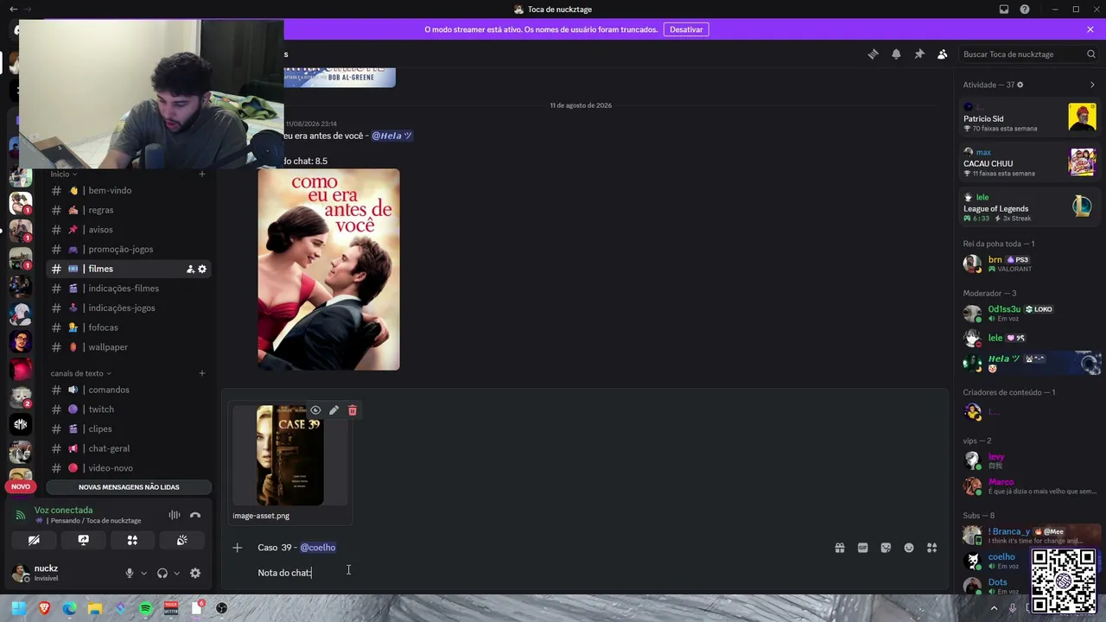This screenshot has height=622, width=1106.
Task: Add a channel to the Início category
Action: click(x=202, y=175)
